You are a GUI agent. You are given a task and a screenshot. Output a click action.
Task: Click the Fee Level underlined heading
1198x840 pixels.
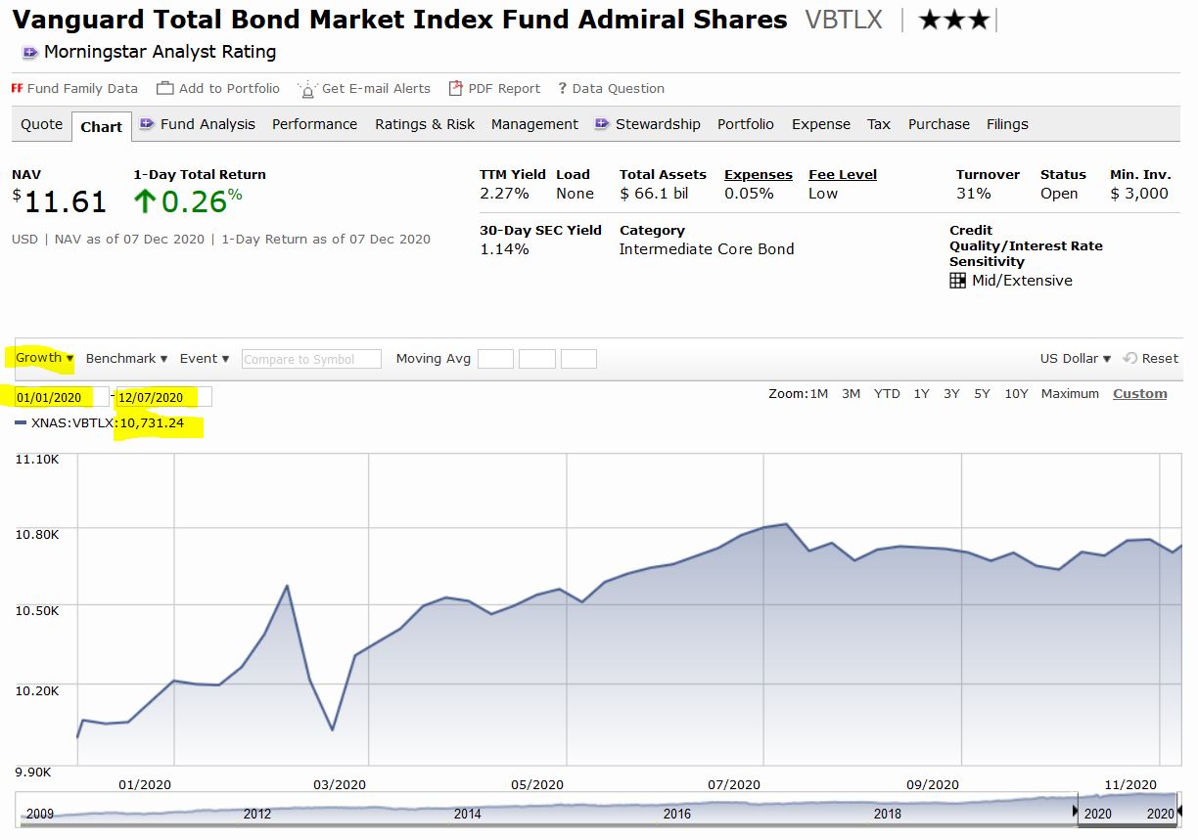[x=843, y=175]
